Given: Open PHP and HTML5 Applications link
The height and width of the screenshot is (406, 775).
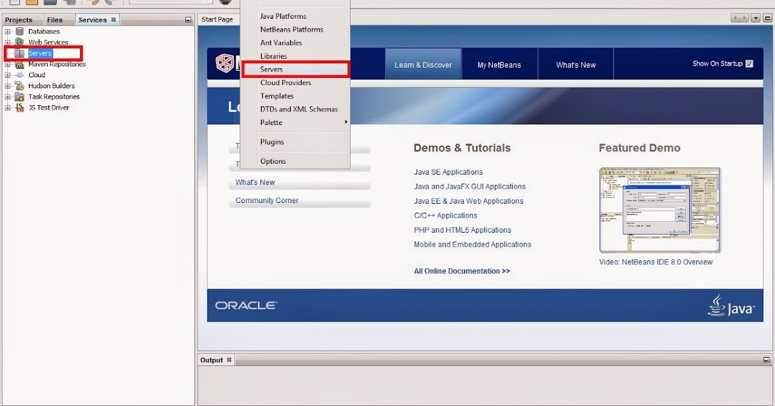Looking at the screenshot, I should point(462,230).
